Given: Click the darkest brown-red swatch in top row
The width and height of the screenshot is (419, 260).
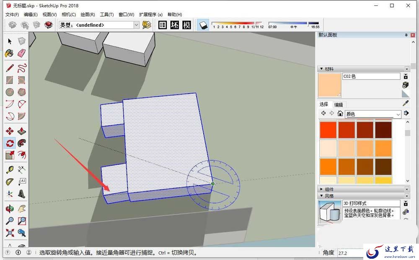Looking at the screenshot, I should [383, 130].
